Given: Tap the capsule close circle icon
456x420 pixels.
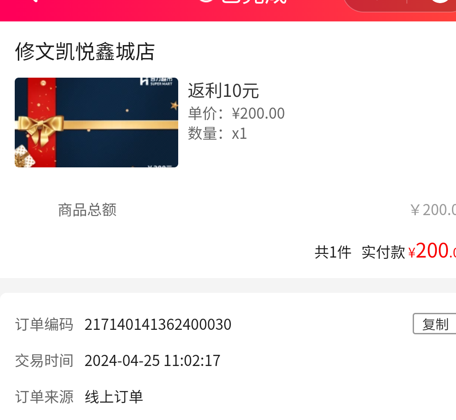Looking at the screenshot, I should (x=440, y=1).
